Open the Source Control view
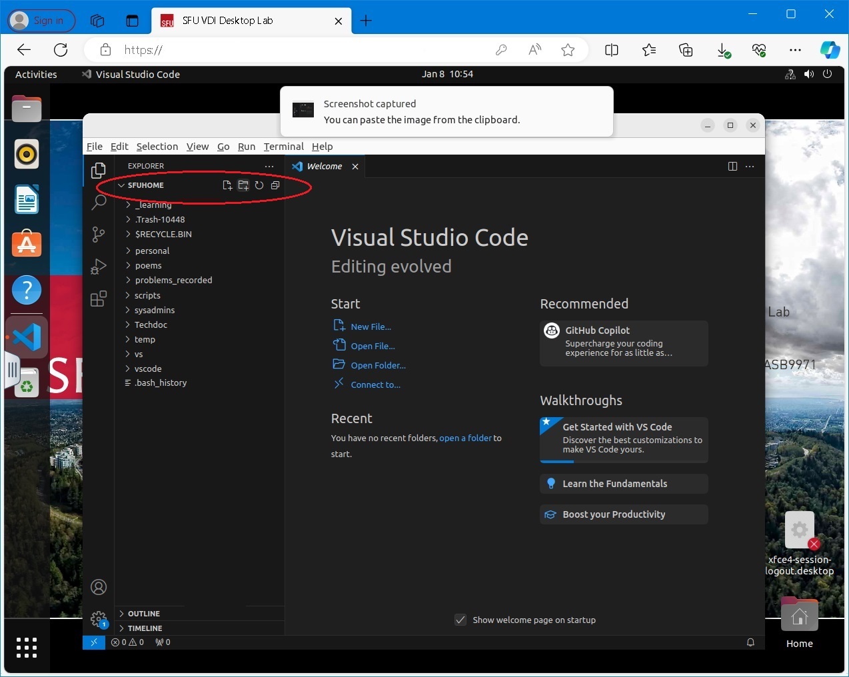 click(99, 235)
